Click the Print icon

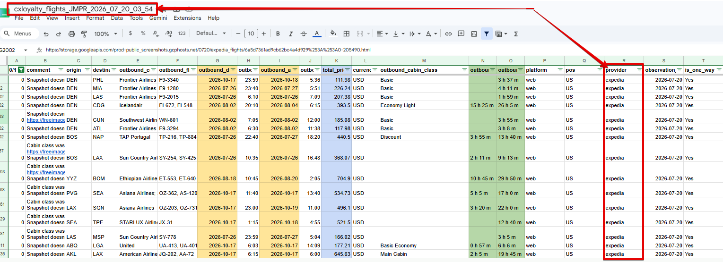point(72,34)
